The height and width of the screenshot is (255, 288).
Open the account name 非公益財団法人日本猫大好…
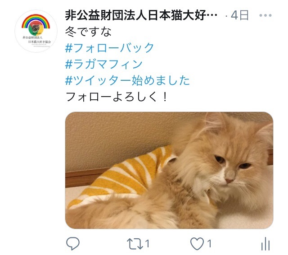coord(141,15)
